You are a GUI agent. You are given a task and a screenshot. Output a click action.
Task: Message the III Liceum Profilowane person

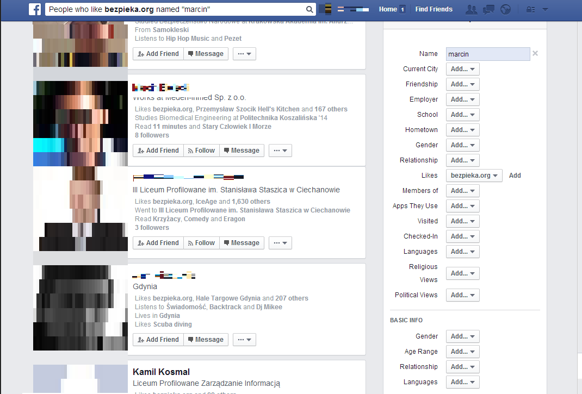(x=242, y=243)
